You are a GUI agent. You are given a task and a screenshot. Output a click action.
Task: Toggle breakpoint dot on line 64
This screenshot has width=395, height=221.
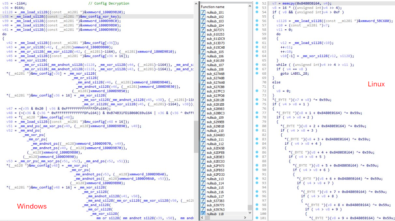[257, 56]
